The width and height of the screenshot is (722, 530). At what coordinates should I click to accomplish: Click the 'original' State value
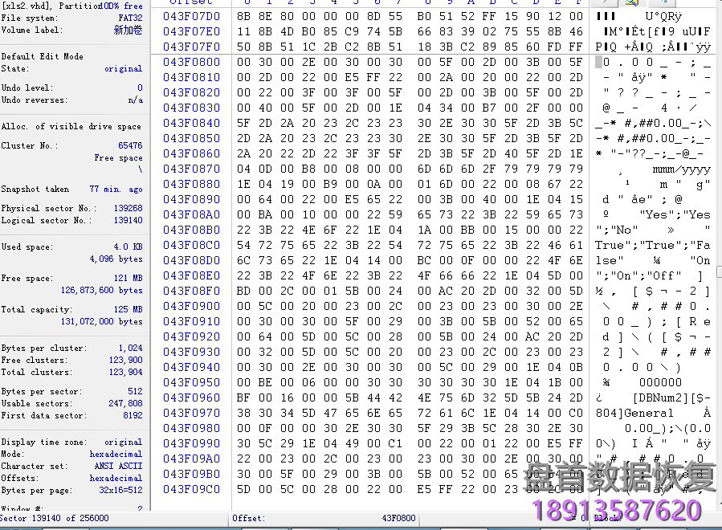pos(123,69)
